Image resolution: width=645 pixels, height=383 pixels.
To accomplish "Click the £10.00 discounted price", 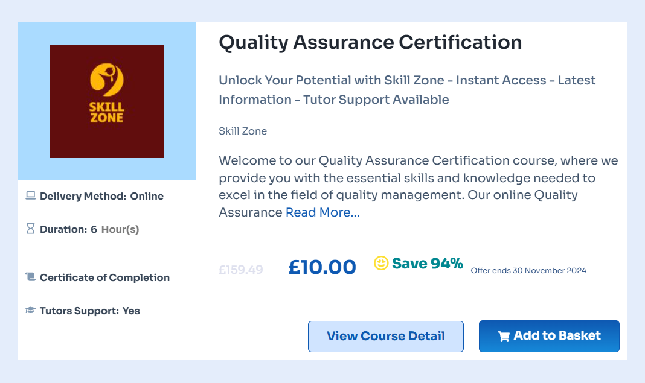I will 322,267.
